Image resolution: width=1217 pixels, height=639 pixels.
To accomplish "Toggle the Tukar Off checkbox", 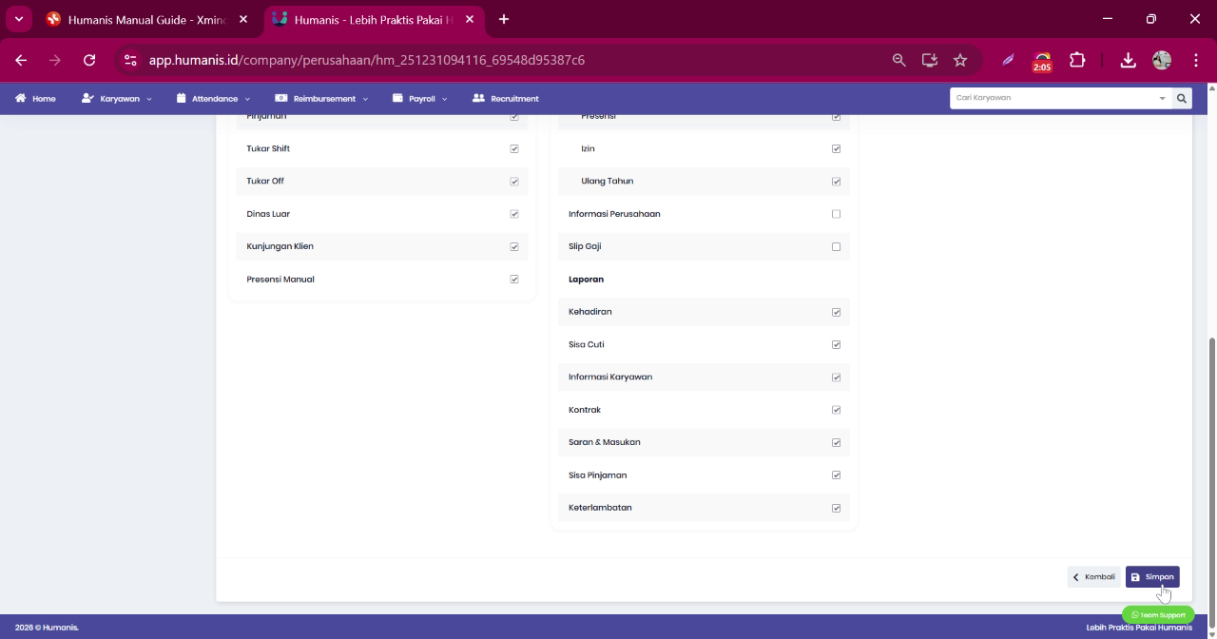I will tap(514, 182).
